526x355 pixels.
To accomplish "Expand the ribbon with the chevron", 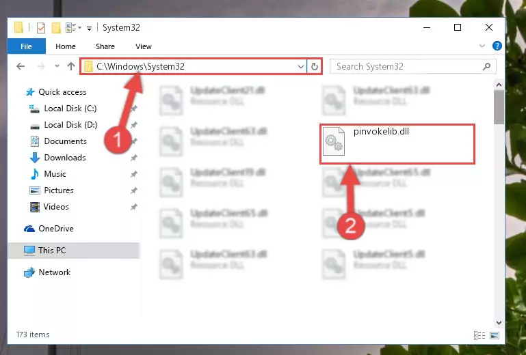I will [482, 46].
